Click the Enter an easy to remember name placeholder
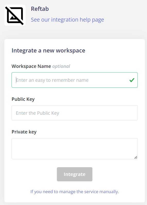Screen dimensions: 147x205 pyautogui.click(x=52, y=80)
